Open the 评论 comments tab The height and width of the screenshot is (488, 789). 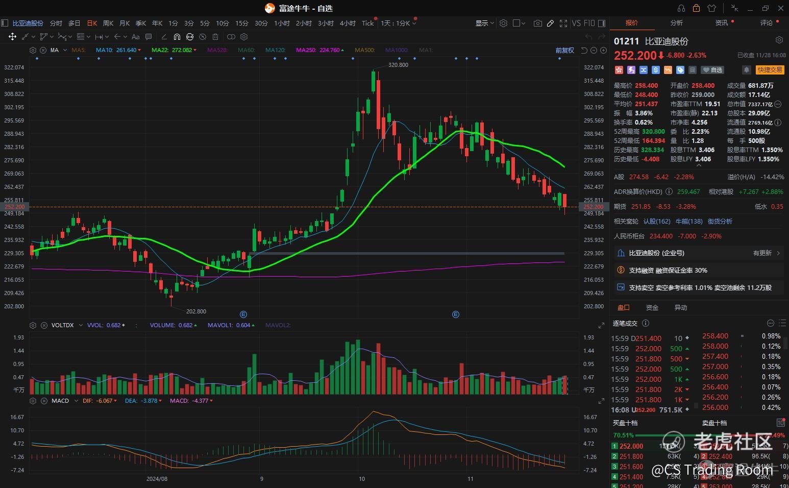pos(767,22)
